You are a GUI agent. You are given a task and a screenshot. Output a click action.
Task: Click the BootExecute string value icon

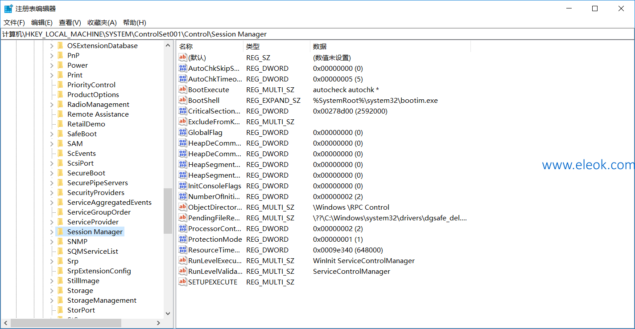click(182, 89)
